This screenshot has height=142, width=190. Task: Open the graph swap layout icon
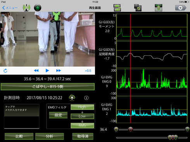(117, 8)
